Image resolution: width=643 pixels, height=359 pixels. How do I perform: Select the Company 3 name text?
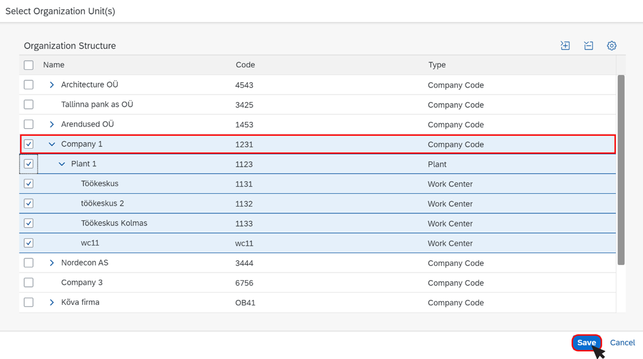click(x=82, y=282)
